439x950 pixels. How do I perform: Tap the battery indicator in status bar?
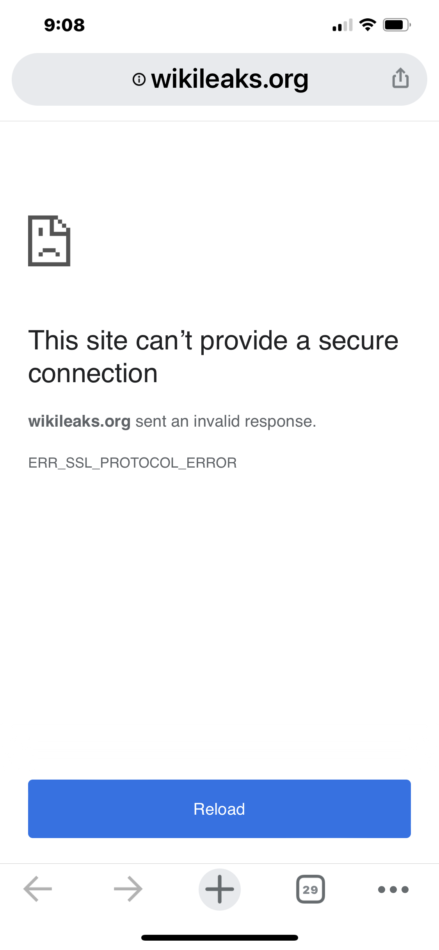(x=397, y=25)
